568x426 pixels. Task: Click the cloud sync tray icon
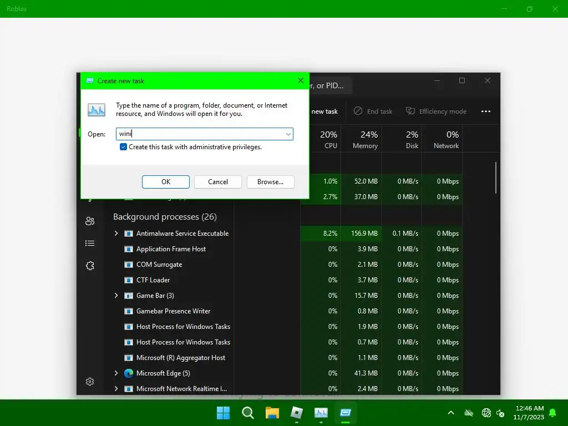469,413
